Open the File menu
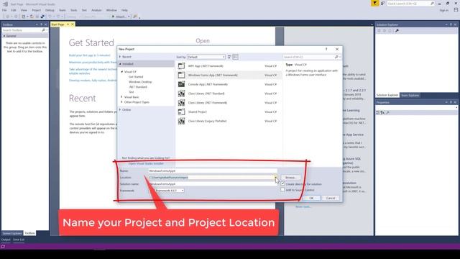This screenshot has height=259, width=460. tap(4, 10)
